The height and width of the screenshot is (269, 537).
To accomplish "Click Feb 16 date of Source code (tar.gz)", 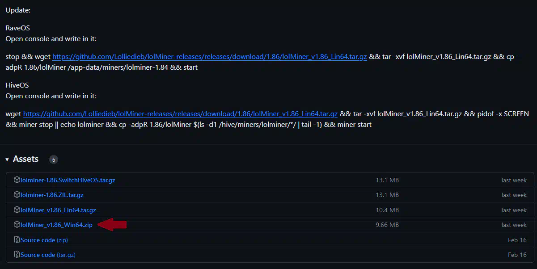I will tap(517, 255).
